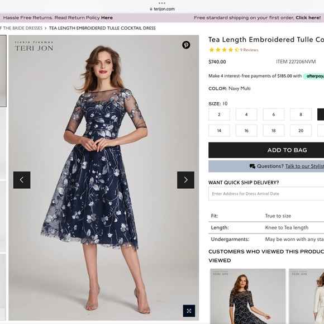Select size 20 box
Image resolution: width=324 pixels, height=324 pixels.
tap(301, 130)
